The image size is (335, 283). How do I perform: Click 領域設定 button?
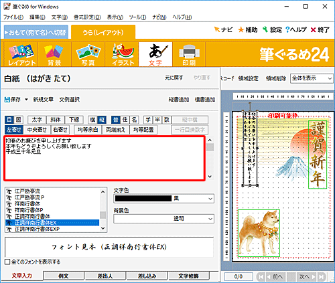pos(248,78)
